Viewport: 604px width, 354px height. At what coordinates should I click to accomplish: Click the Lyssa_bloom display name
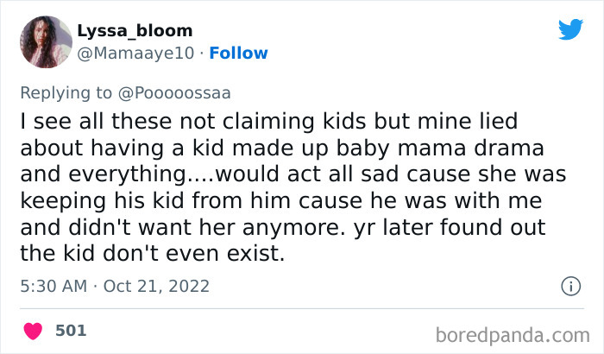click(134, 31)
